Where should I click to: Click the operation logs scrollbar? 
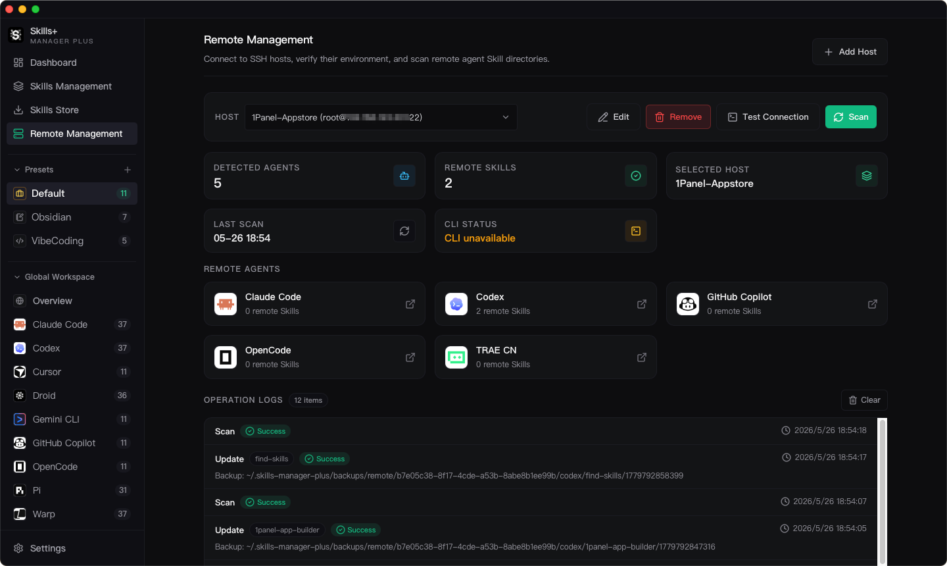(x=883, y=491)
